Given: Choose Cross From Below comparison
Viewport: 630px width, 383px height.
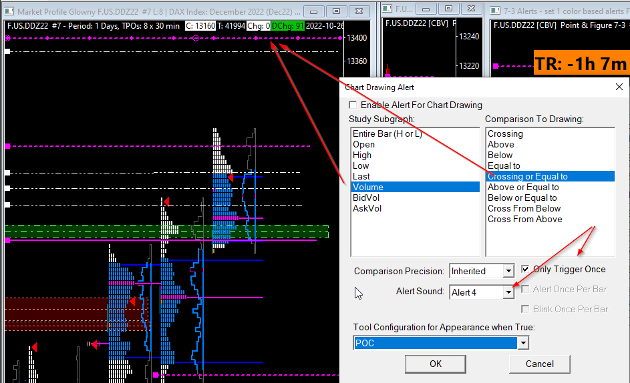Looking at the screenshot, I should (x=550, y=208).
